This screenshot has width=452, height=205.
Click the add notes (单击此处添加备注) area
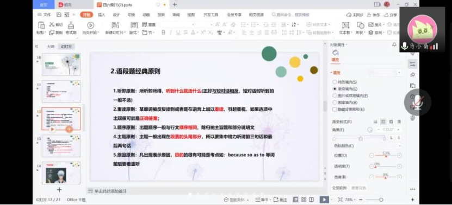(x=110, y=191)
